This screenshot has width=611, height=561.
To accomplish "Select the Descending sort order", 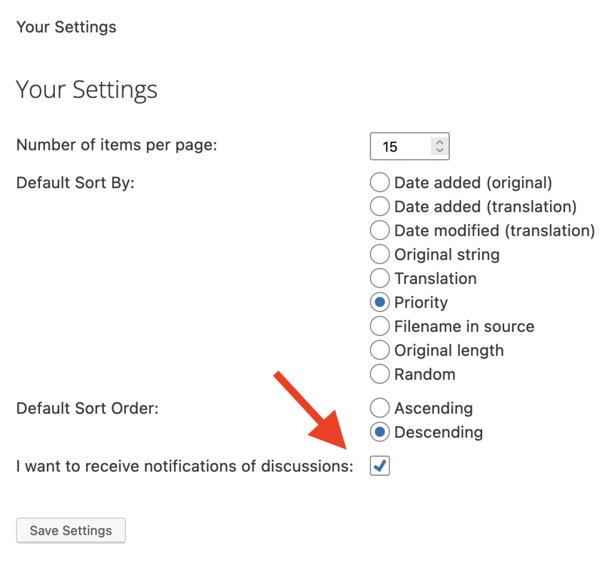I will pyautogui.click(x=379, y=432).
